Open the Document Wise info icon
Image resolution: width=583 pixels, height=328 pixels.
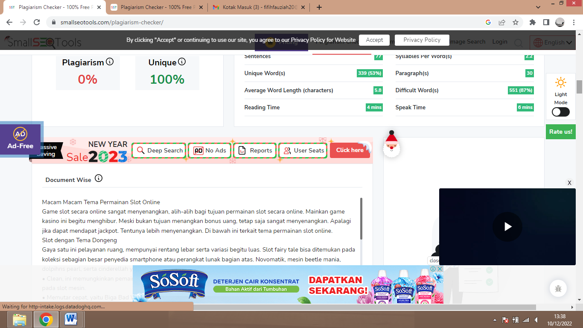click(99, 178)
